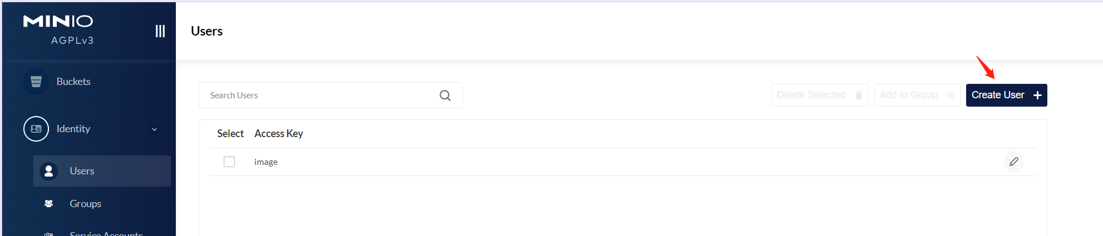Image resolution: width=1103 pixels, height=236 pixels.
Task: Click the Identity card icon
Action: (x=36, y=129)
